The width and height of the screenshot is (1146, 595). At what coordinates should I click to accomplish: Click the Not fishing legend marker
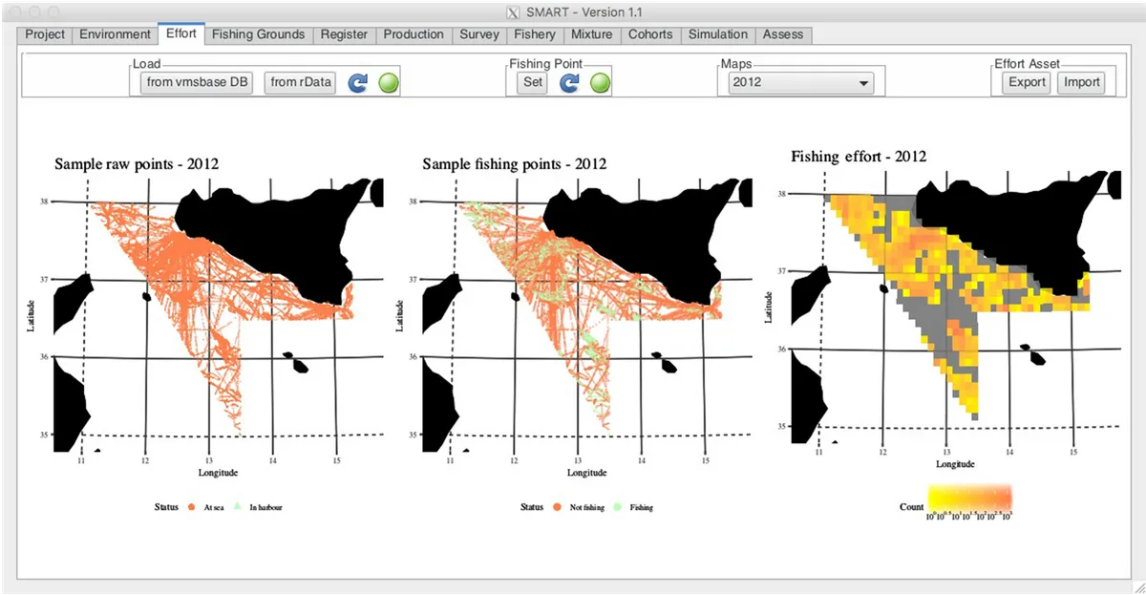click(x=557, y=507)
